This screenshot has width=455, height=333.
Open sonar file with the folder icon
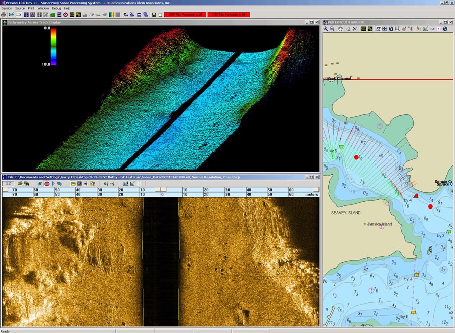click(x=19, y=184)
